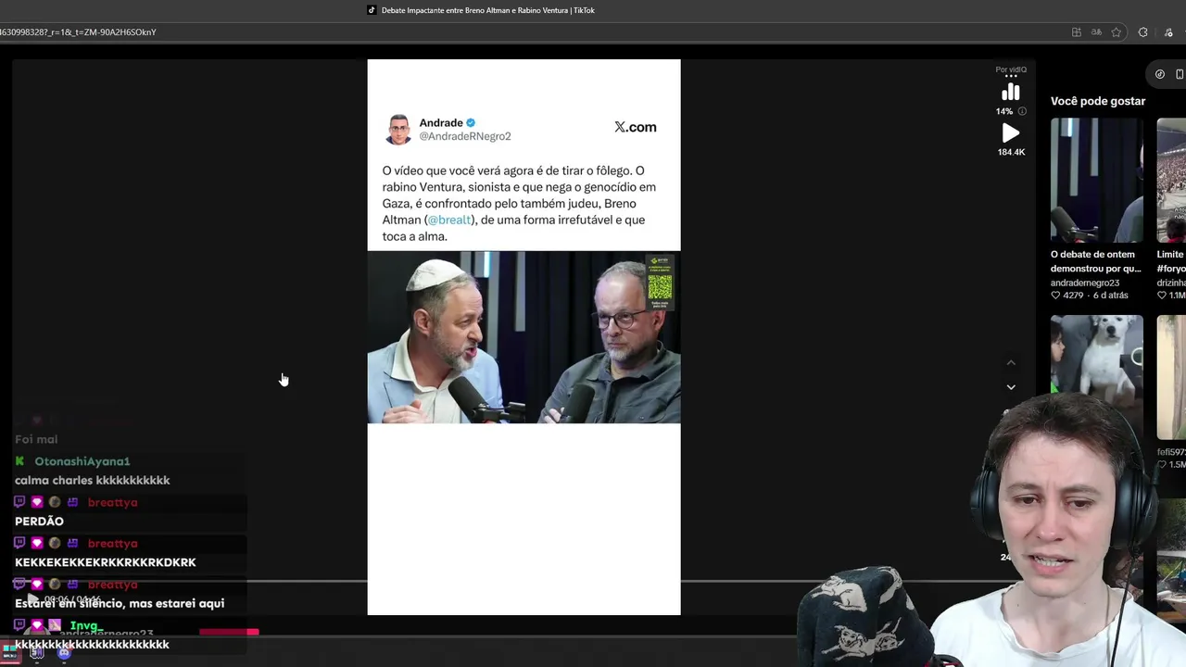
Task: Open the white dog suggested video thumbnail
Action: pos(1097,377)
